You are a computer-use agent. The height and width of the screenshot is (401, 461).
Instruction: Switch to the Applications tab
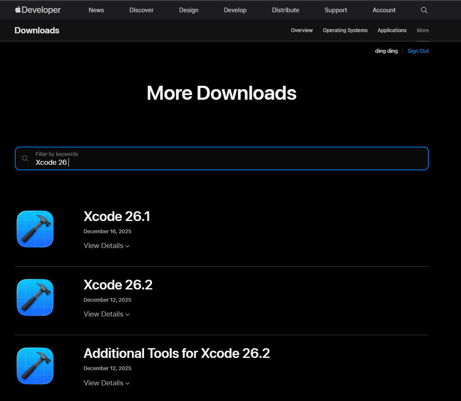click(392, 30)
